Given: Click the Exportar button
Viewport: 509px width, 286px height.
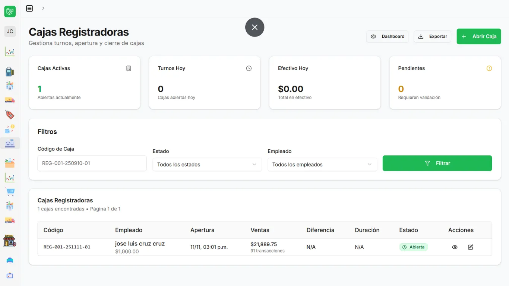Looking at the screenshot, I should 432,36.
